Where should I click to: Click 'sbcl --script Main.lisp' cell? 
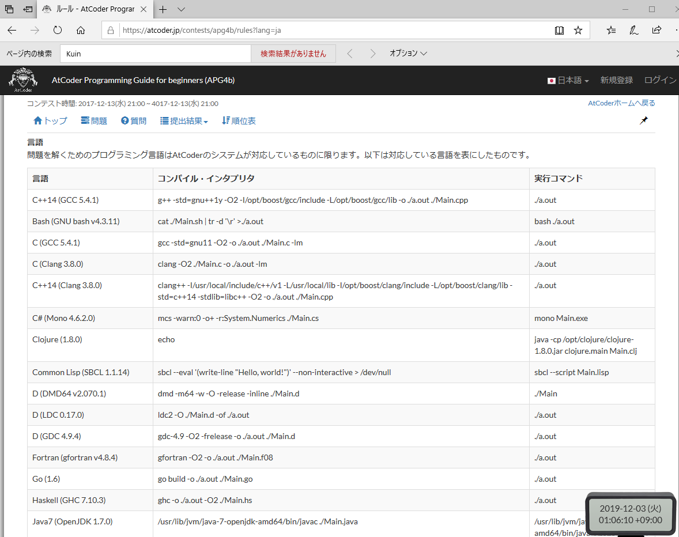[x=592, y=372]
